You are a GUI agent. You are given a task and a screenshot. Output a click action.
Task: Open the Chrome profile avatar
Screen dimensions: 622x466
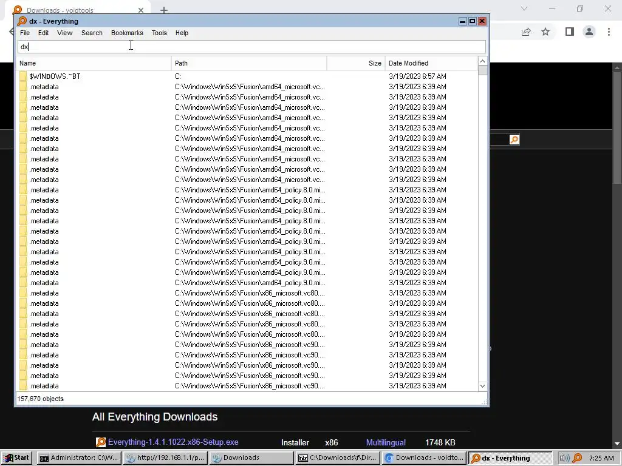589,32
